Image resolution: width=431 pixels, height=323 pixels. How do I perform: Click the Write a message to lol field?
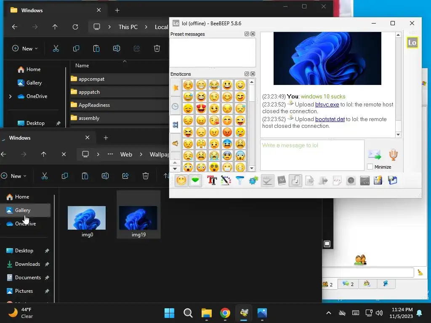click(x=312, y=155)
